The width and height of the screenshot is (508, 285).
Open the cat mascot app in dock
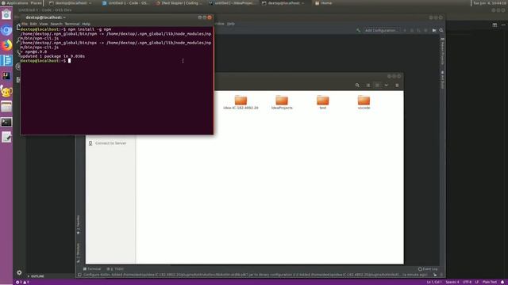(6, 91)
